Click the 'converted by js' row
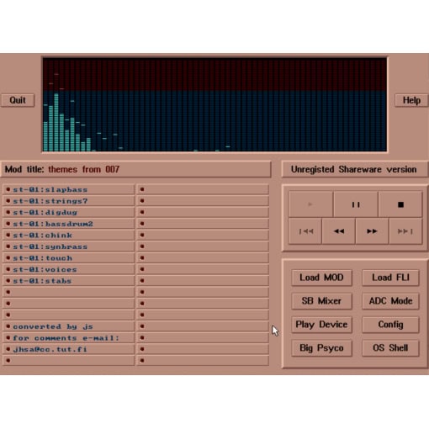Screen dimensions: 429x429 (69, 326)
